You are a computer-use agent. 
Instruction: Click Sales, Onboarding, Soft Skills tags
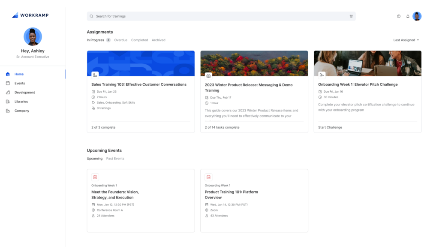tap(116, 102)
